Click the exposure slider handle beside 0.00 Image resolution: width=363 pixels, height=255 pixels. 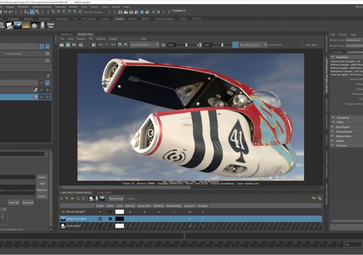click(186, 45)
